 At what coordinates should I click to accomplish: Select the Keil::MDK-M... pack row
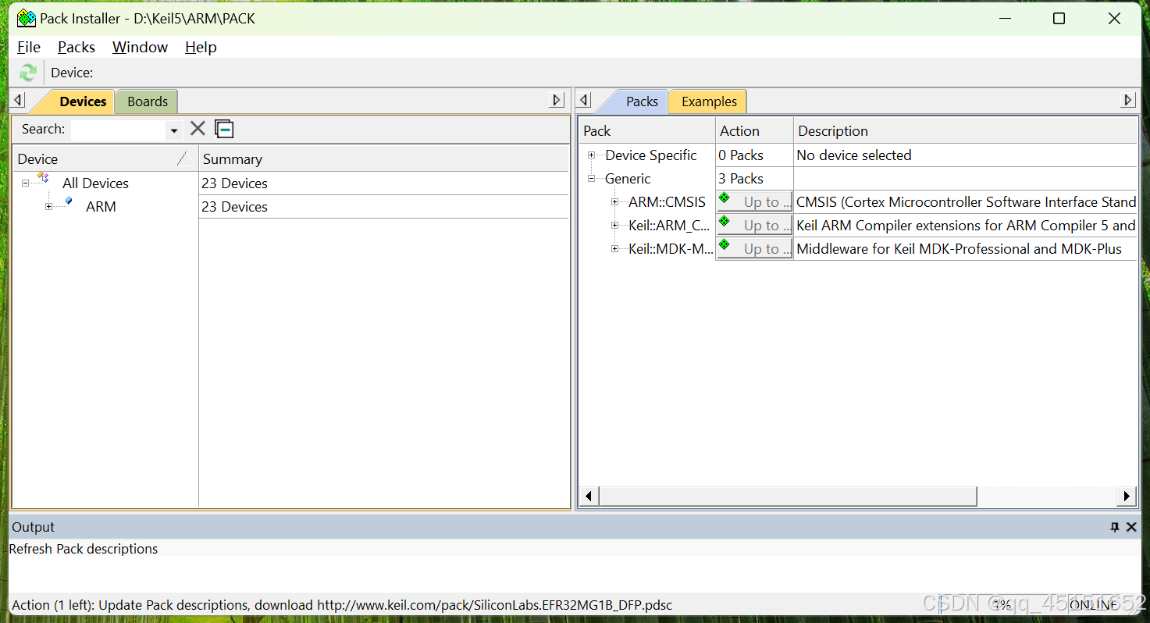coord(671,249)
